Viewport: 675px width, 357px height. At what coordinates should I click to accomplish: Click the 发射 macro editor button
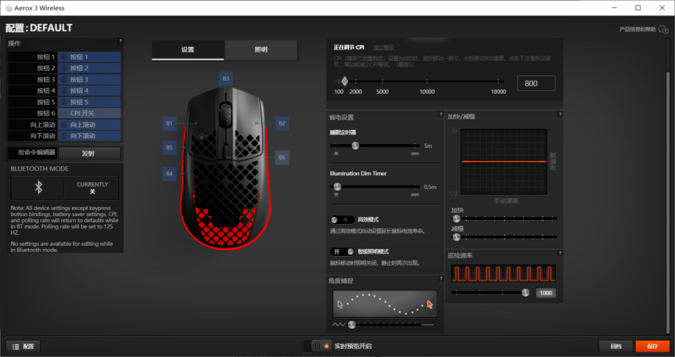click(x=89, y=153)
